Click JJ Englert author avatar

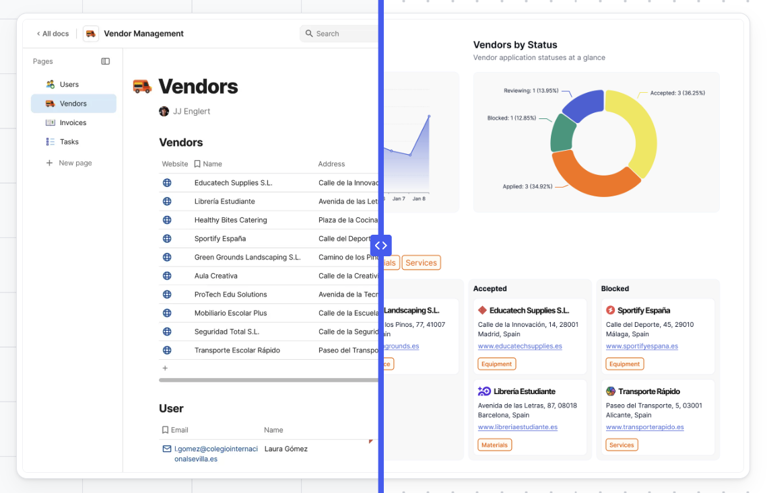point(164,112)
